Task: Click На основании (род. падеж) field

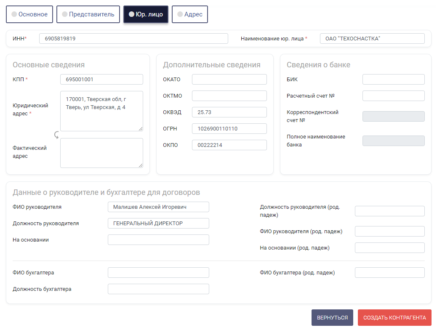Action: 389,248
